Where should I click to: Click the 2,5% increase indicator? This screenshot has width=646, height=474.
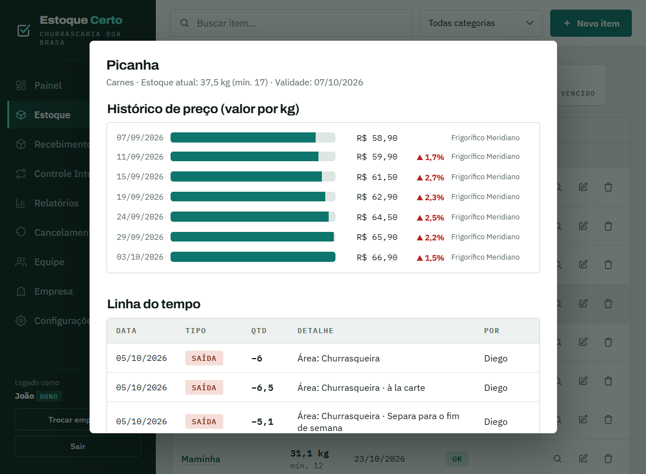coord(430,217)
